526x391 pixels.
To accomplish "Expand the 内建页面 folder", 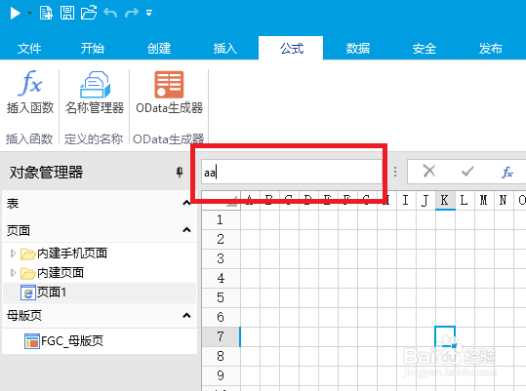I will click(x=13, y=273).
